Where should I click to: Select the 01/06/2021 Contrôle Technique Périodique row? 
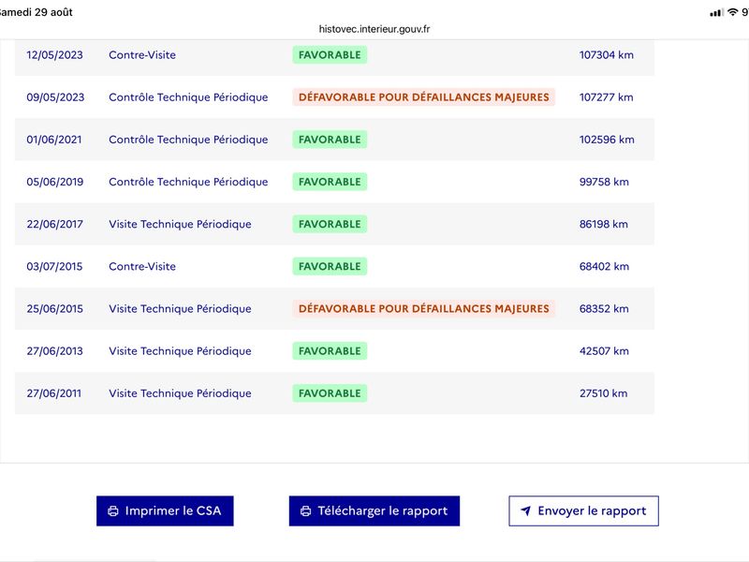(334, 140)
